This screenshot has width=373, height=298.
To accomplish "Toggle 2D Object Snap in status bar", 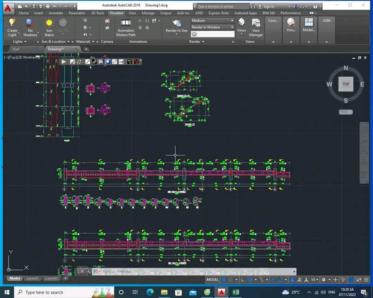I will (280, 280).
